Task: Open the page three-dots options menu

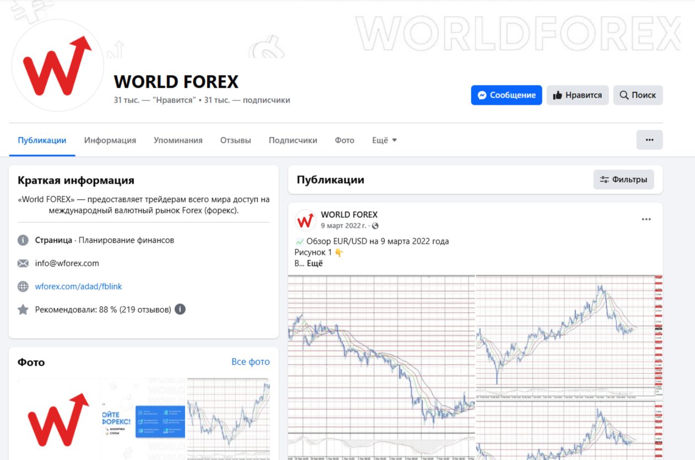Action: click(x=649, y=140)
